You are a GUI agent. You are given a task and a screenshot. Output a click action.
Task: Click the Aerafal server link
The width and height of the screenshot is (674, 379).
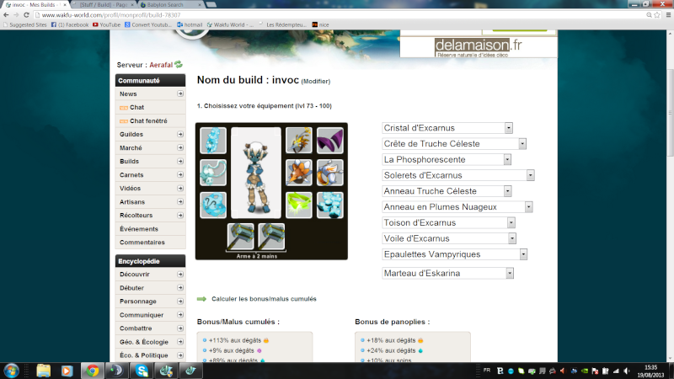click(x=161, y=65)
